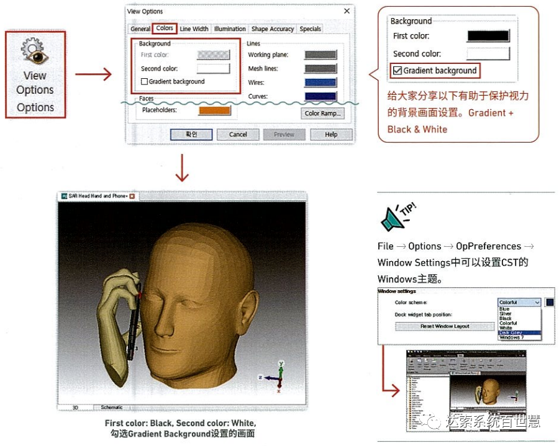Go to the Shape Accuracy tab
The height and width of the screenshot is (446, 559).
[273, 29]
